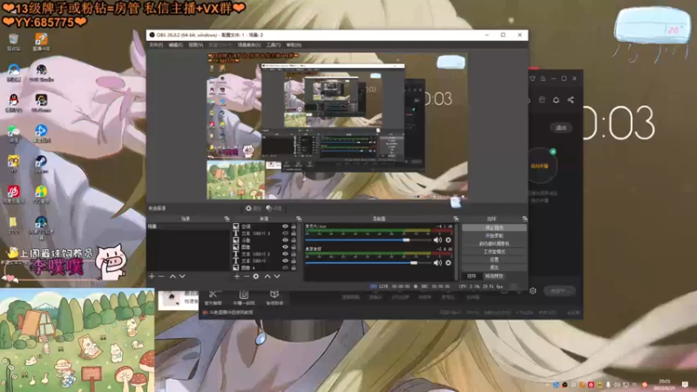Open source properties gear in the sources toolbar

coord(256,276)
